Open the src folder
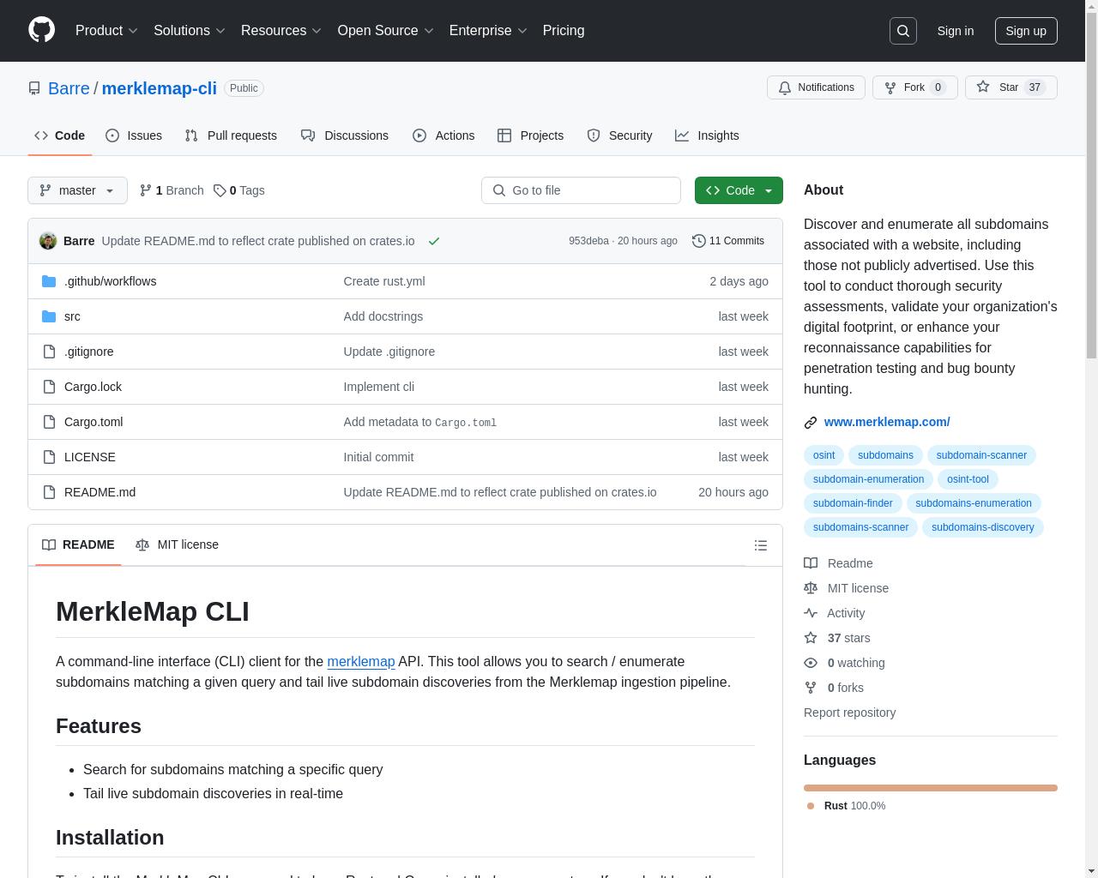This screenshot has width=1098, height=878. (72, 316)
